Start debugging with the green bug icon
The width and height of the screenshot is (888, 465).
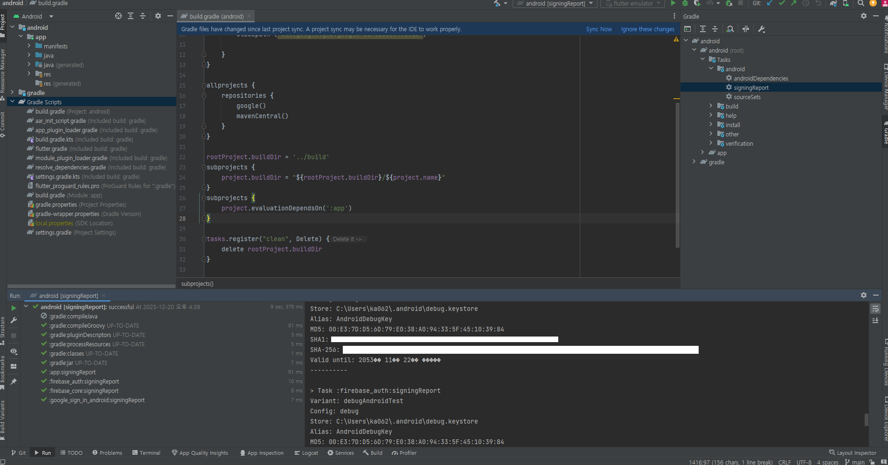point(685,3)
